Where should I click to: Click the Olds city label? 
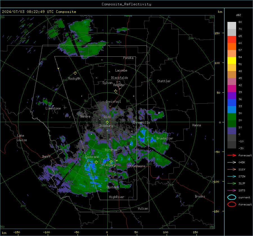(107, 117)
